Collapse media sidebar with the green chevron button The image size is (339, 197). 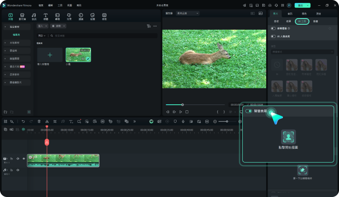(29, 112)
